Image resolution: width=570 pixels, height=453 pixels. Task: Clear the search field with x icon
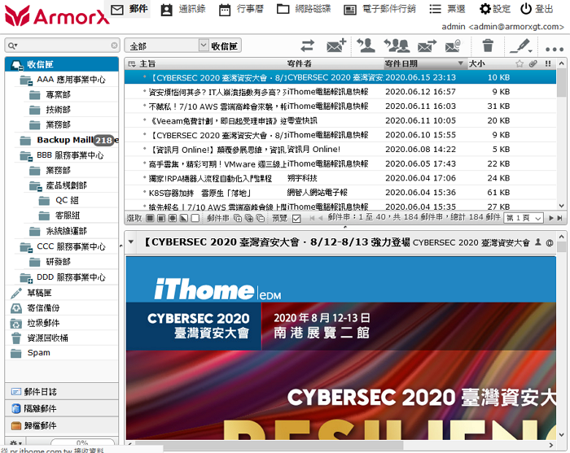[114, 46]
